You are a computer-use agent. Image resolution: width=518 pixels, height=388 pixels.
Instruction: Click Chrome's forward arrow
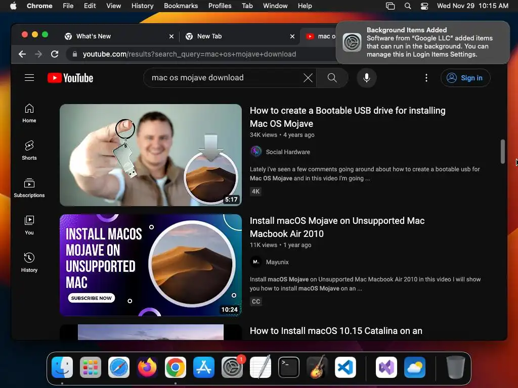38,54
